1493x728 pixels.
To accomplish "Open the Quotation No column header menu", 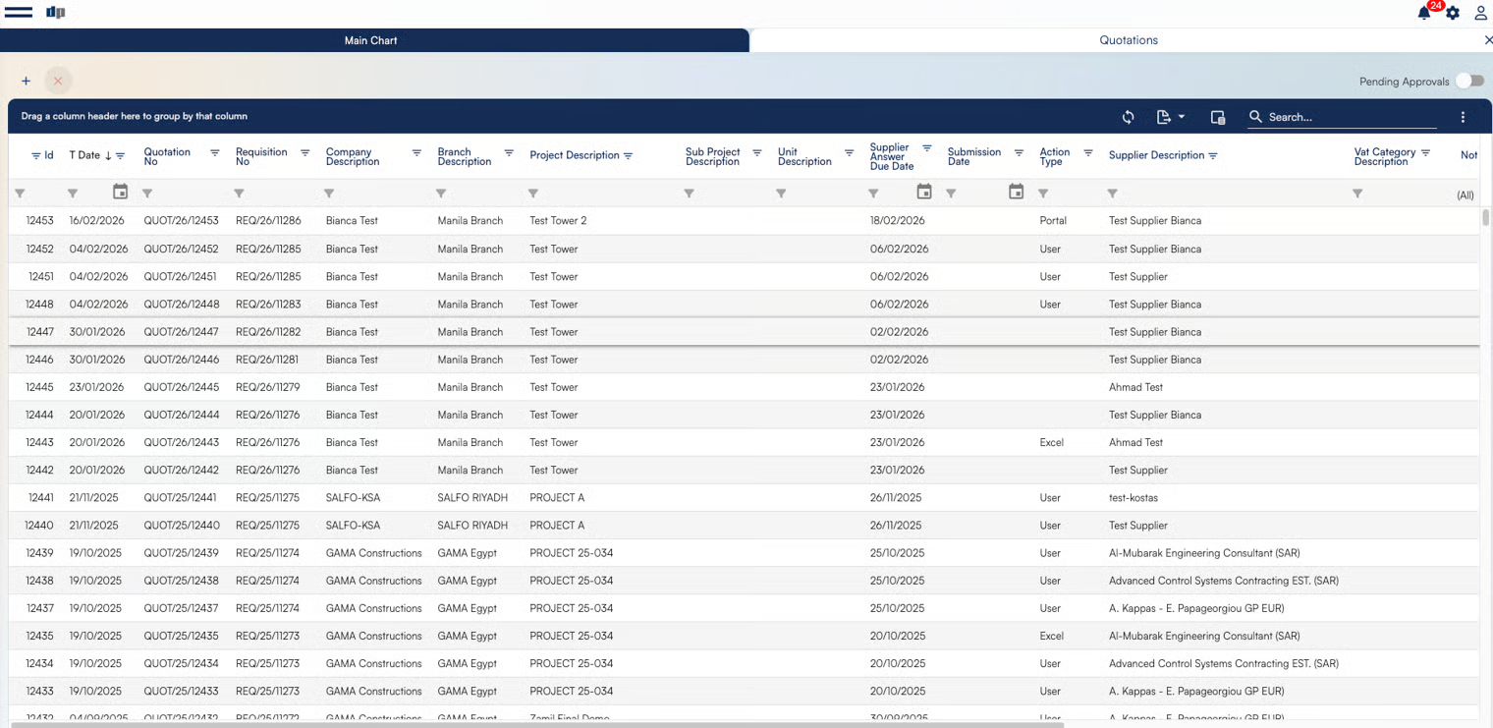I will click(x=214, y=153).
